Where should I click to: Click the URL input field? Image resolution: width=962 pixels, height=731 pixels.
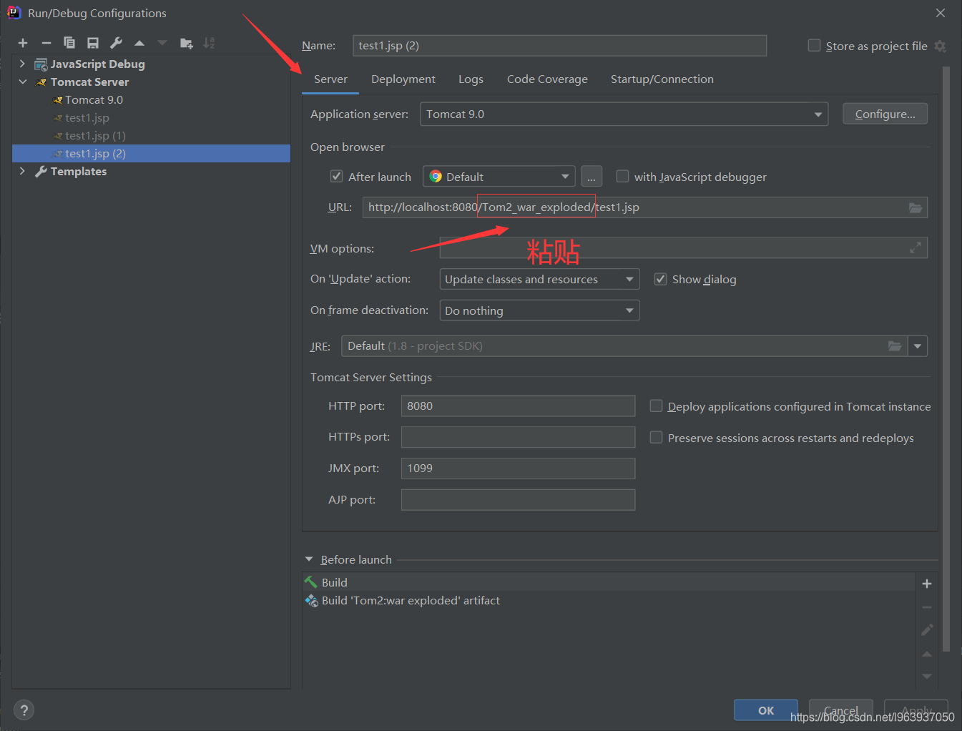644,207
